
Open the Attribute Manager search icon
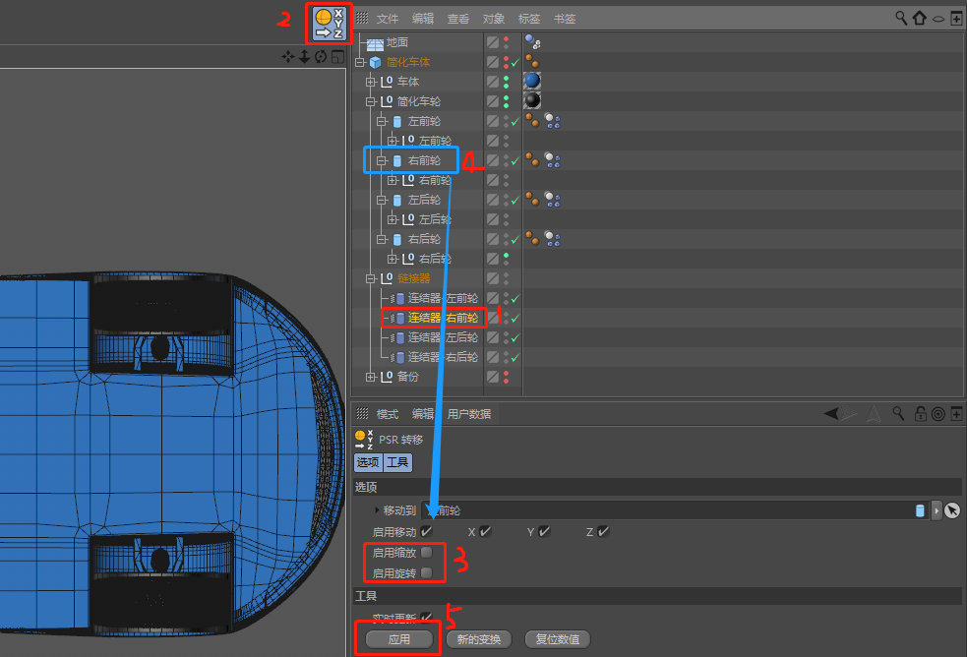coord(898,413)
